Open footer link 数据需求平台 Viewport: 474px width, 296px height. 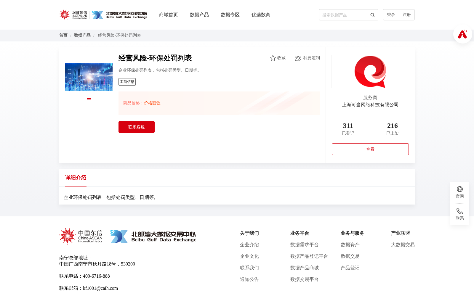(x=305, y=245)
